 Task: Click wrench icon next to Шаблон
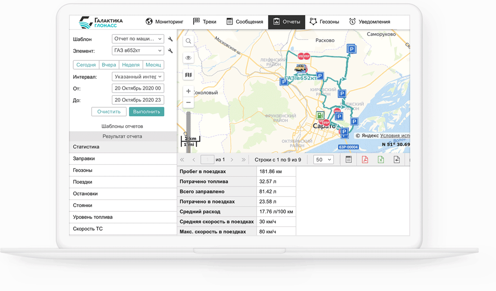coord(170,39)
